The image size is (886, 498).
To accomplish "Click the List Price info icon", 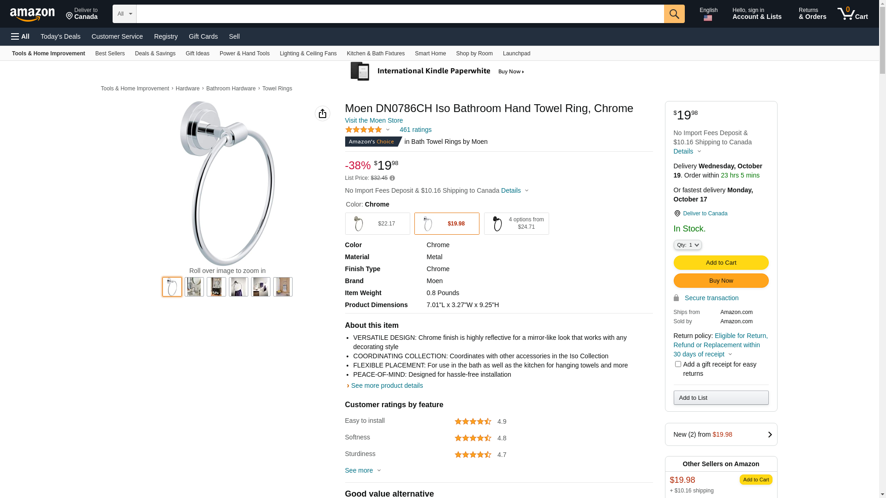I will [x=392, y=178].
